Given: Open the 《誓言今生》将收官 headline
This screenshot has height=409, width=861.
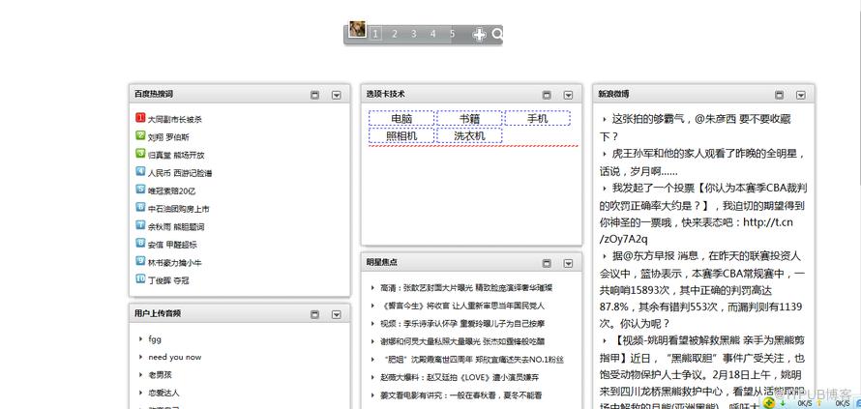Looking at the screenshot, I should tap(462, 306).
